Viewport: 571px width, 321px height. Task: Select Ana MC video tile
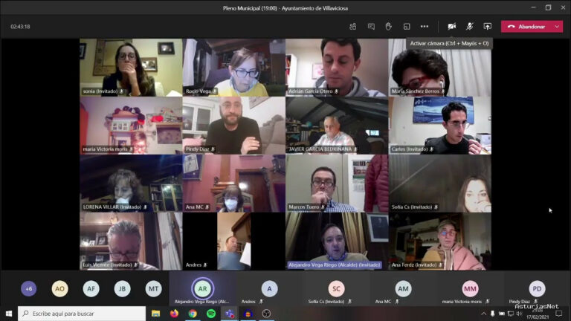point(233,183)
